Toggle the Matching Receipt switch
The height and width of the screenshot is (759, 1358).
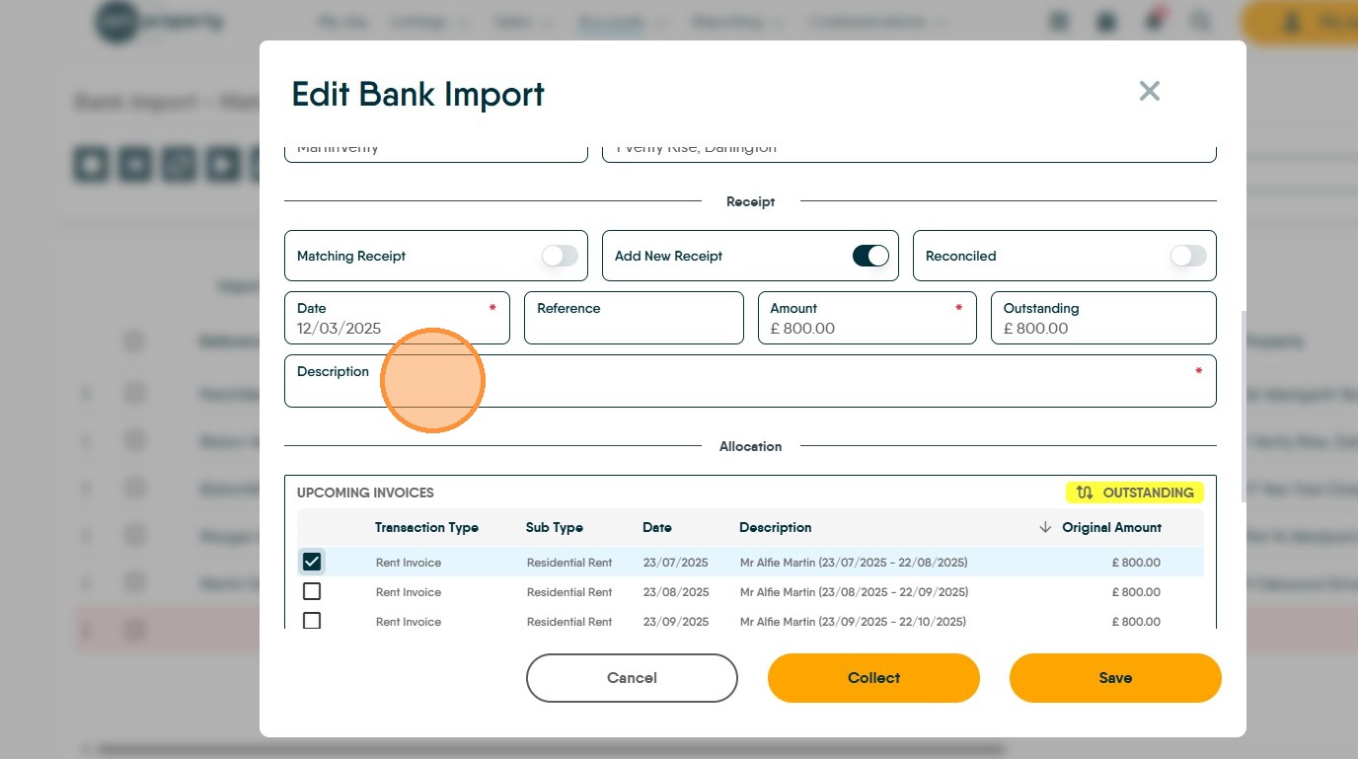click(560, 256)
